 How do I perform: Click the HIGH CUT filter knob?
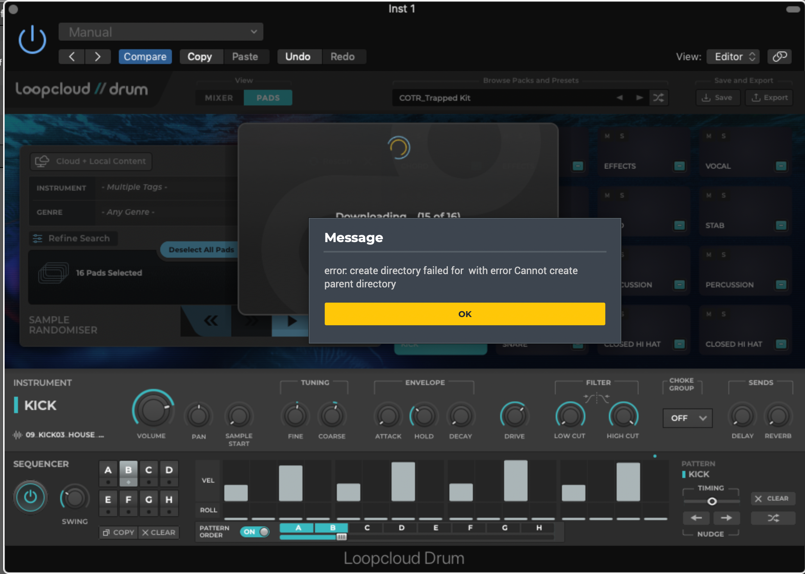623,416
